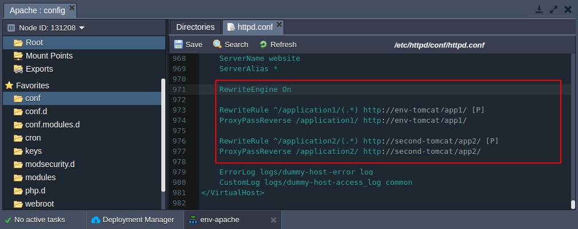Click ProxyPassReverse /application2/ line
The image size is (578, 229).
tap(350, 151)
